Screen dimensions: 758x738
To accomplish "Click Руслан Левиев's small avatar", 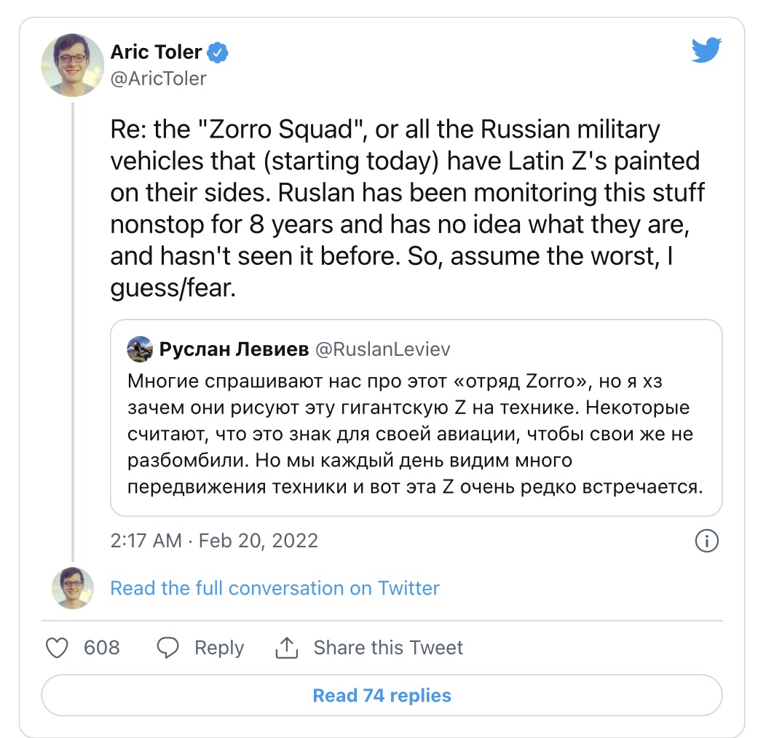I will click(x=140, y=349).
